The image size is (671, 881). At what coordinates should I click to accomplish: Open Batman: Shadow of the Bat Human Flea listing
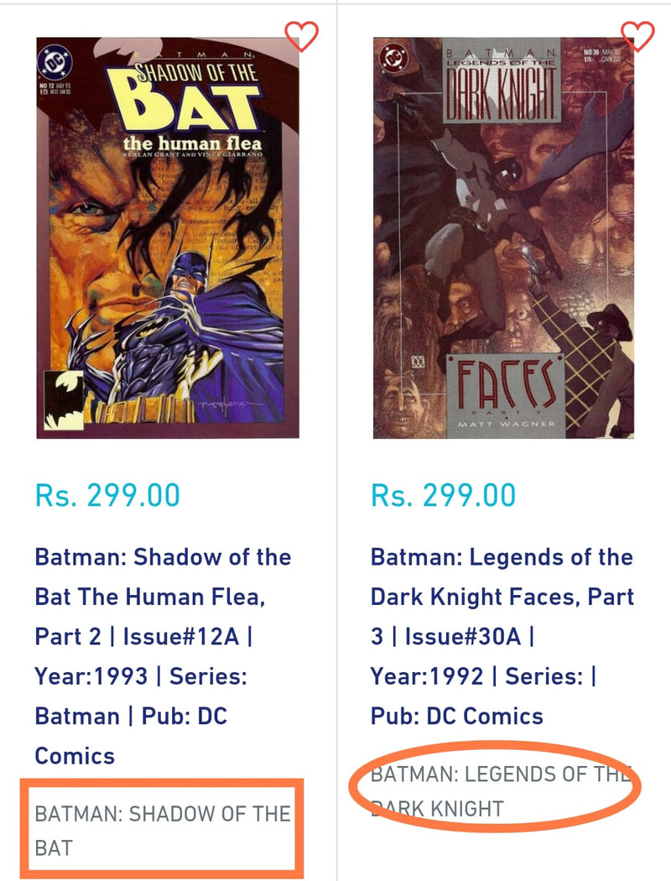pyautogui.click(x=163, y=656)
